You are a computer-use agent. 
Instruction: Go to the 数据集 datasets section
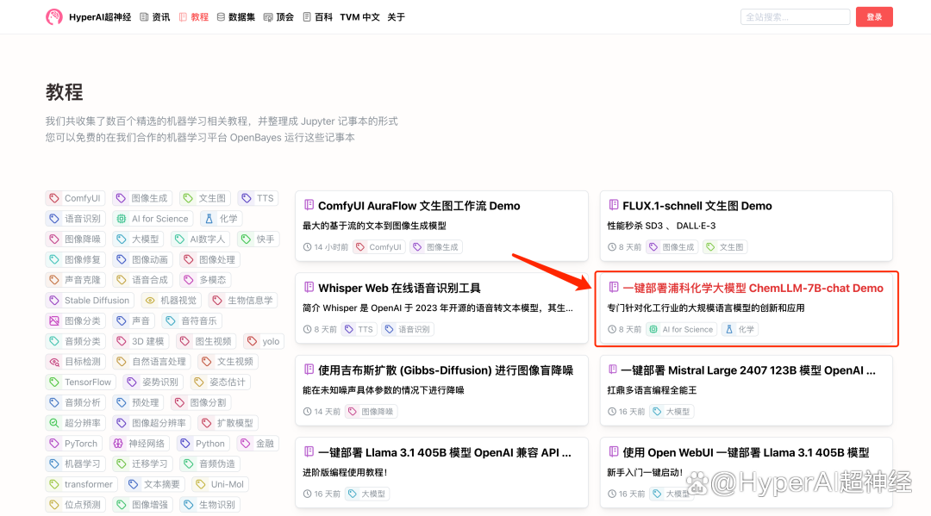click(235, 17)
